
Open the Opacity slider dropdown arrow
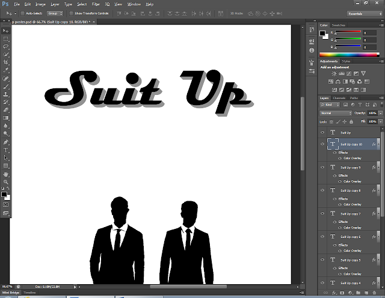coord(381,113)
